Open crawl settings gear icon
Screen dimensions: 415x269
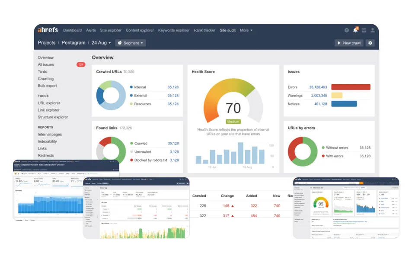coord(370,43)
